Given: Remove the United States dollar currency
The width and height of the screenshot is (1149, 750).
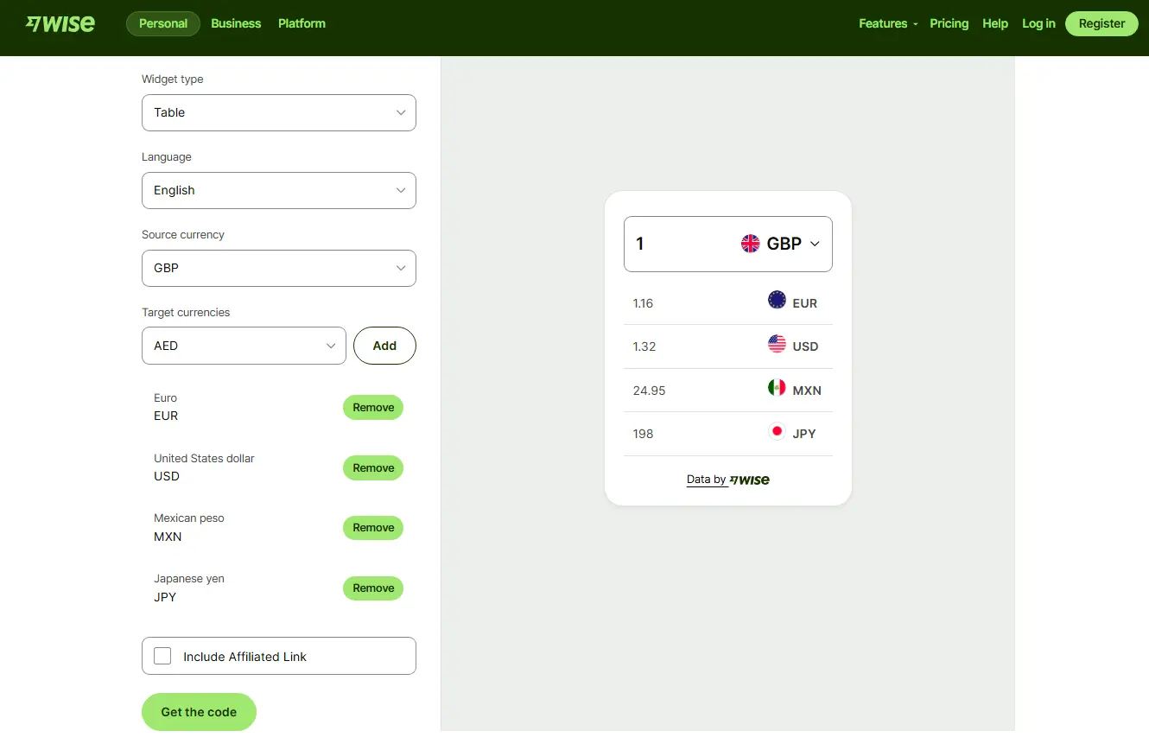Looking at the screenshot, I should click(373, 467).
